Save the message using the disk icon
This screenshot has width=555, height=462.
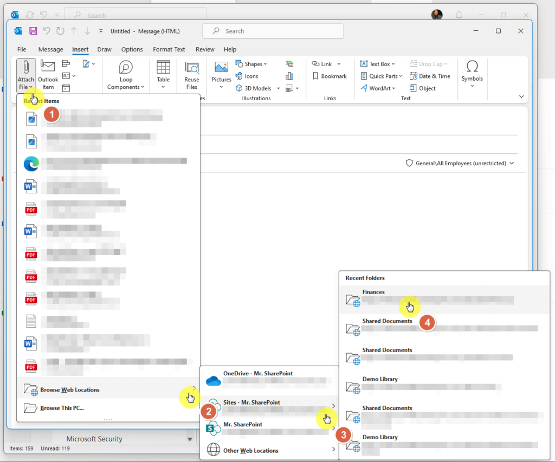click(x=33, y=31)
